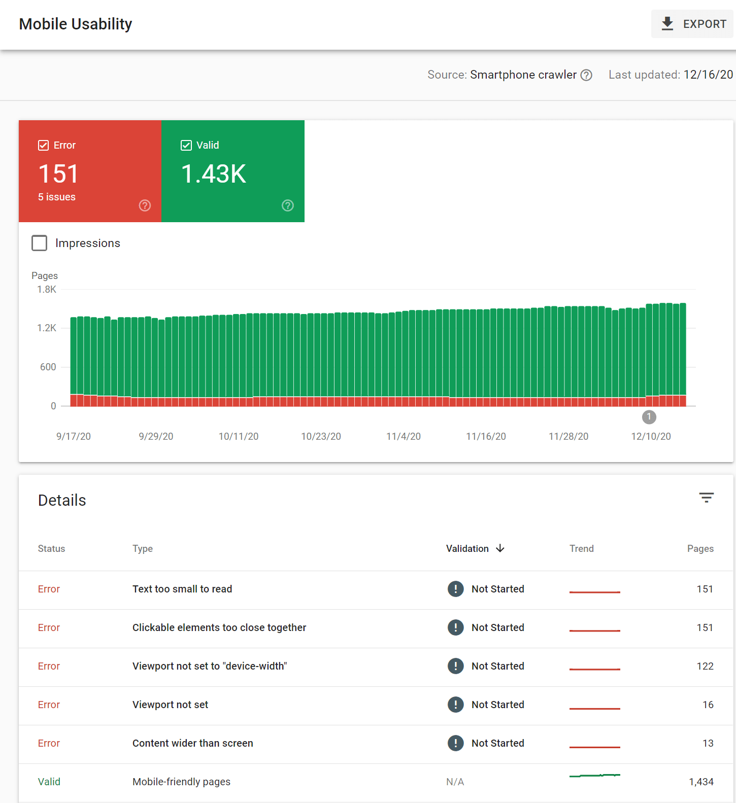Click help icon in green Valid card
Viewport: 736px width, 803px height.
[288, 205]
